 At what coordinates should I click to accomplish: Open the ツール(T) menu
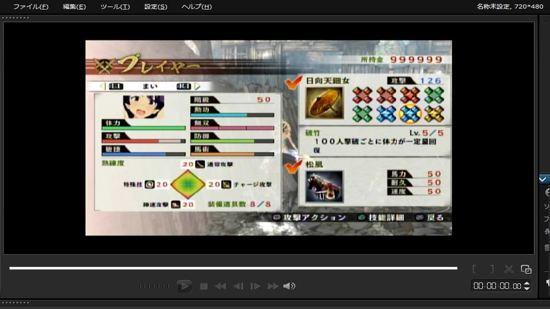click(115, 7)
